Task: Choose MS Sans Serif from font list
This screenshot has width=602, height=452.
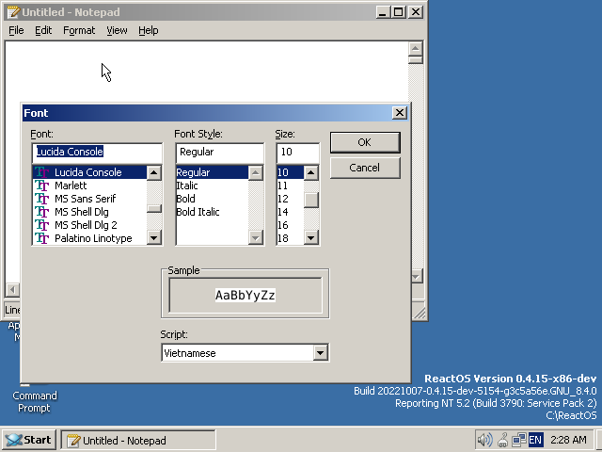Action: coord(85,199)
